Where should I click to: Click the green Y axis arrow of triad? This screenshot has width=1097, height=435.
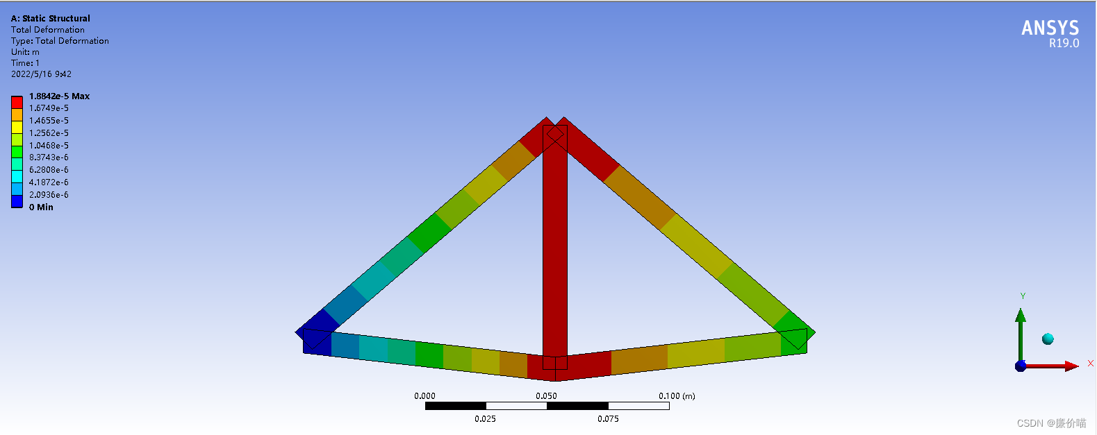[x=1021, y=334]
